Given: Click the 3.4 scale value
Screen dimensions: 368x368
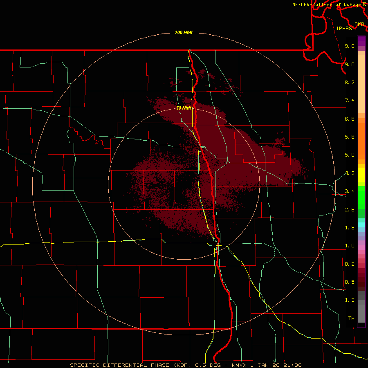Looking at the screenshot, I should (350, 191).
